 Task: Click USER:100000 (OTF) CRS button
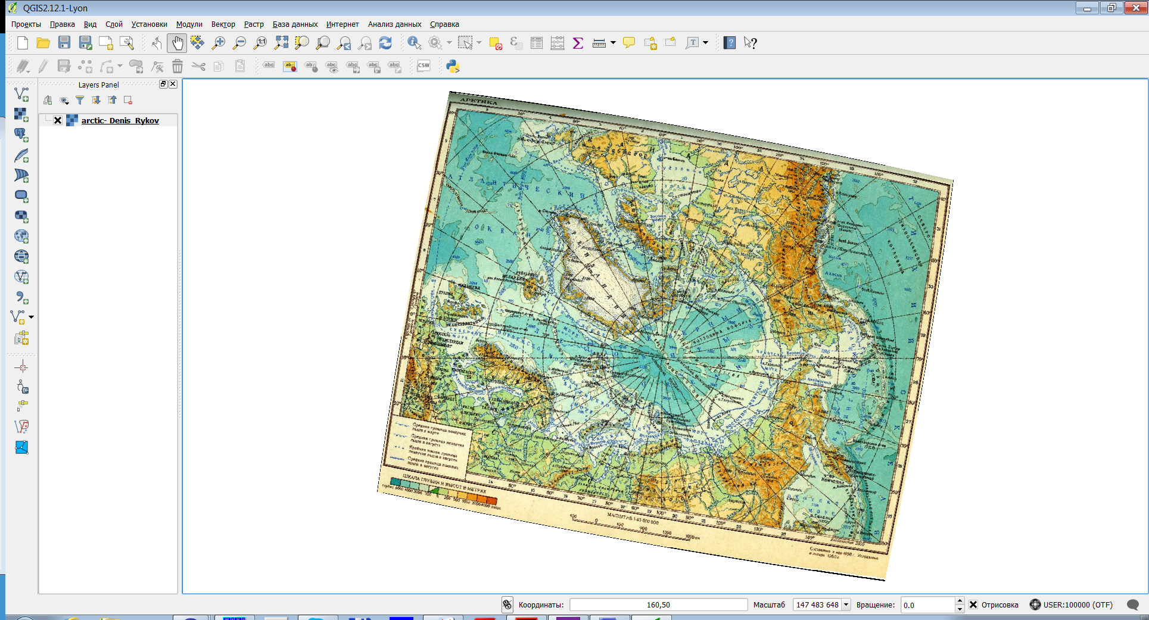(1071, 605)
